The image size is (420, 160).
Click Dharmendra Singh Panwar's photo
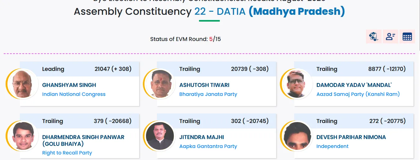click(22, 136)
